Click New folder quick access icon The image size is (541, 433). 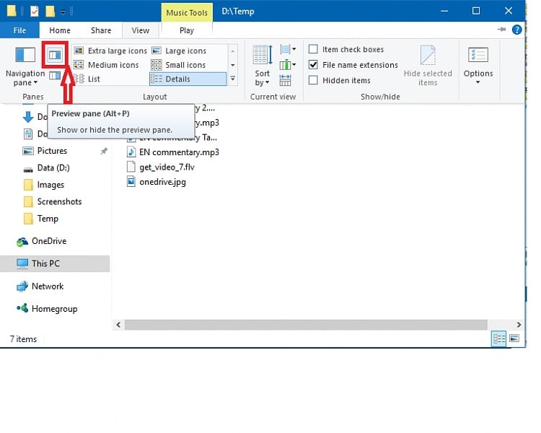[x=50, y=11]
